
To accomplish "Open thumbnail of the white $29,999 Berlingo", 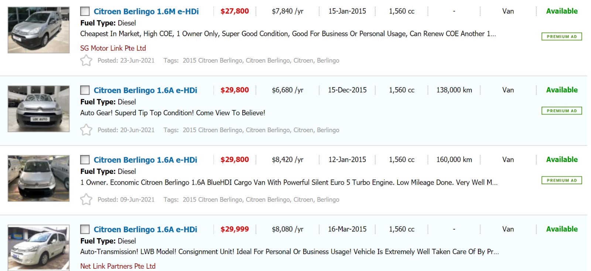I will click(39, 247).
